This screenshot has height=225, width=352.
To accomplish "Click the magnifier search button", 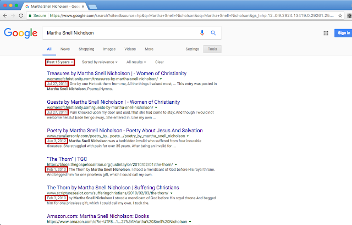I will click(213, 33).
